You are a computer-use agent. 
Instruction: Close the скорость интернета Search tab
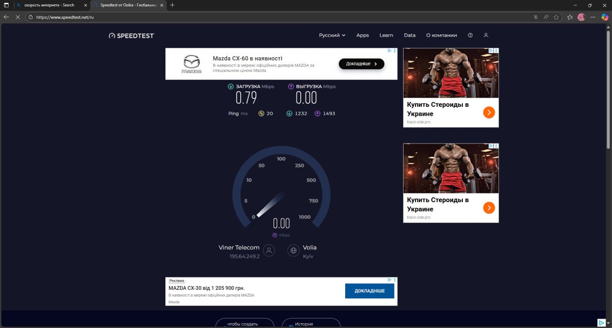tap(85, 5)
